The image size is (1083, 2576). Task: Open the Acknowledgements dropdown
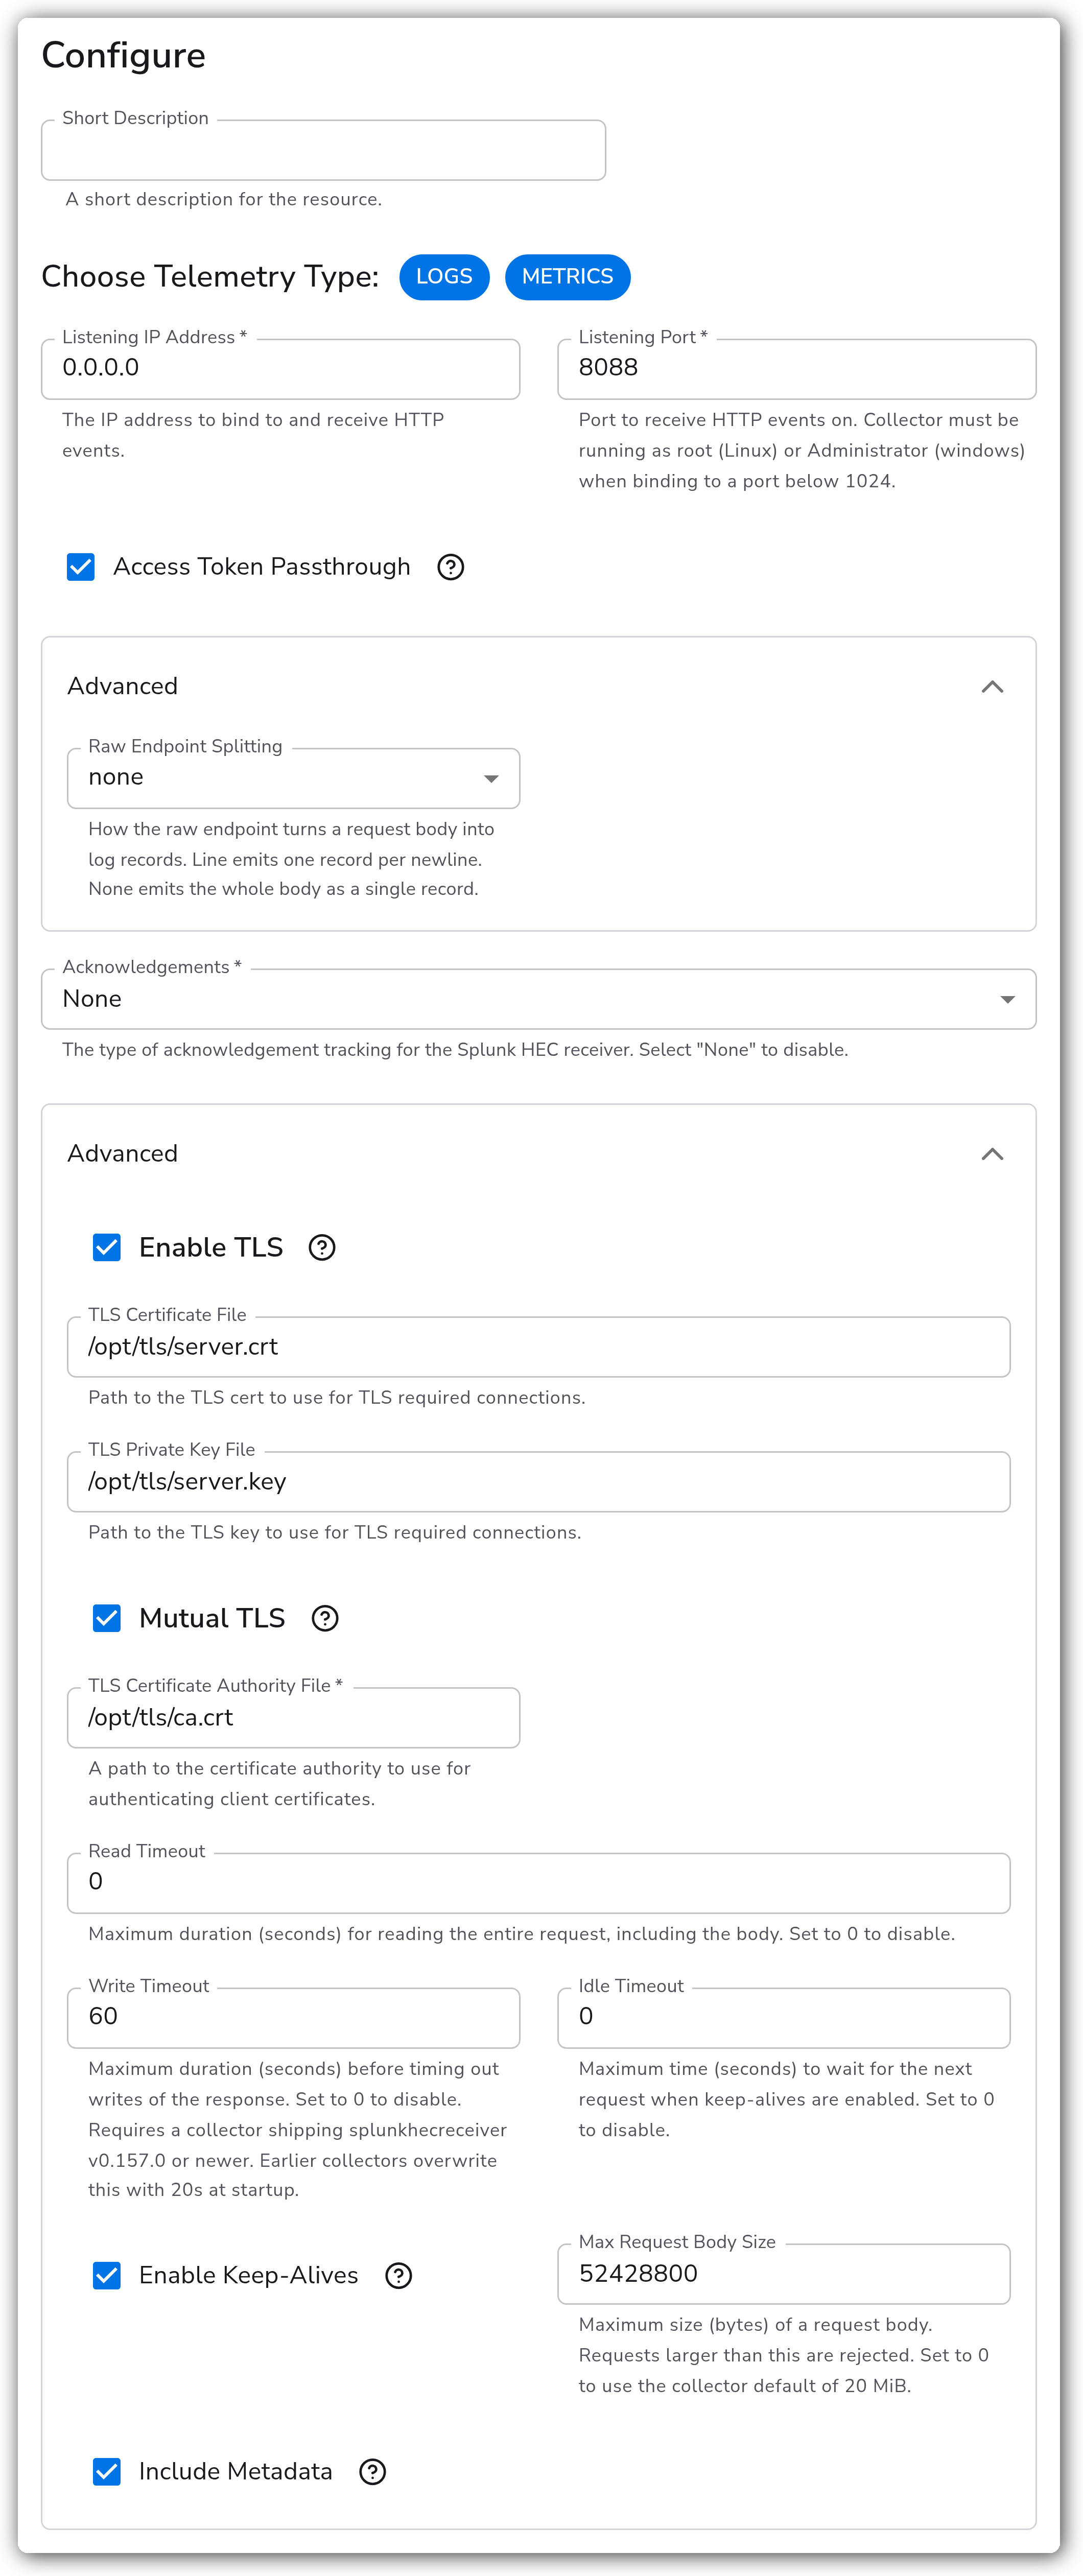pos(538,999)
